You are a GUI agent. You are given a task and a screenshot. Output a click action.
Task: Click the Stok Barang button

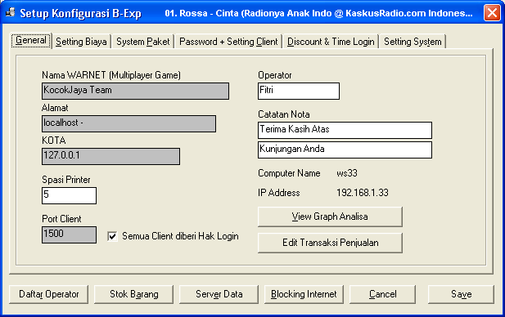click(x=133, y=294)
